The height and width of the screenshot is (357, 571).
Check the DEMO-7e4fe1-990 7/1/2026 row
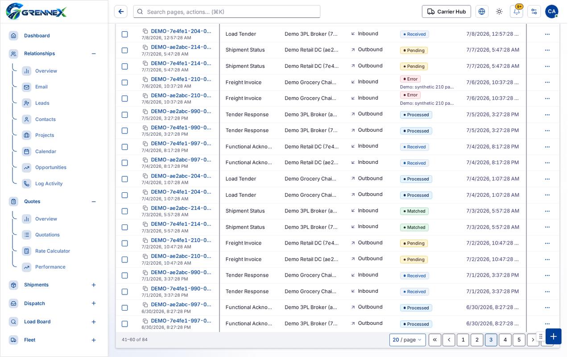(x=125, y=292)
